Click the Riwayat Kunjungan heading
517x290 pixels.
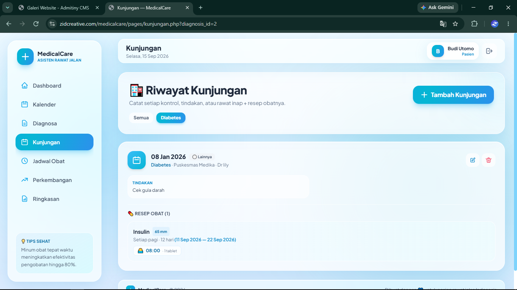point(196,91)
